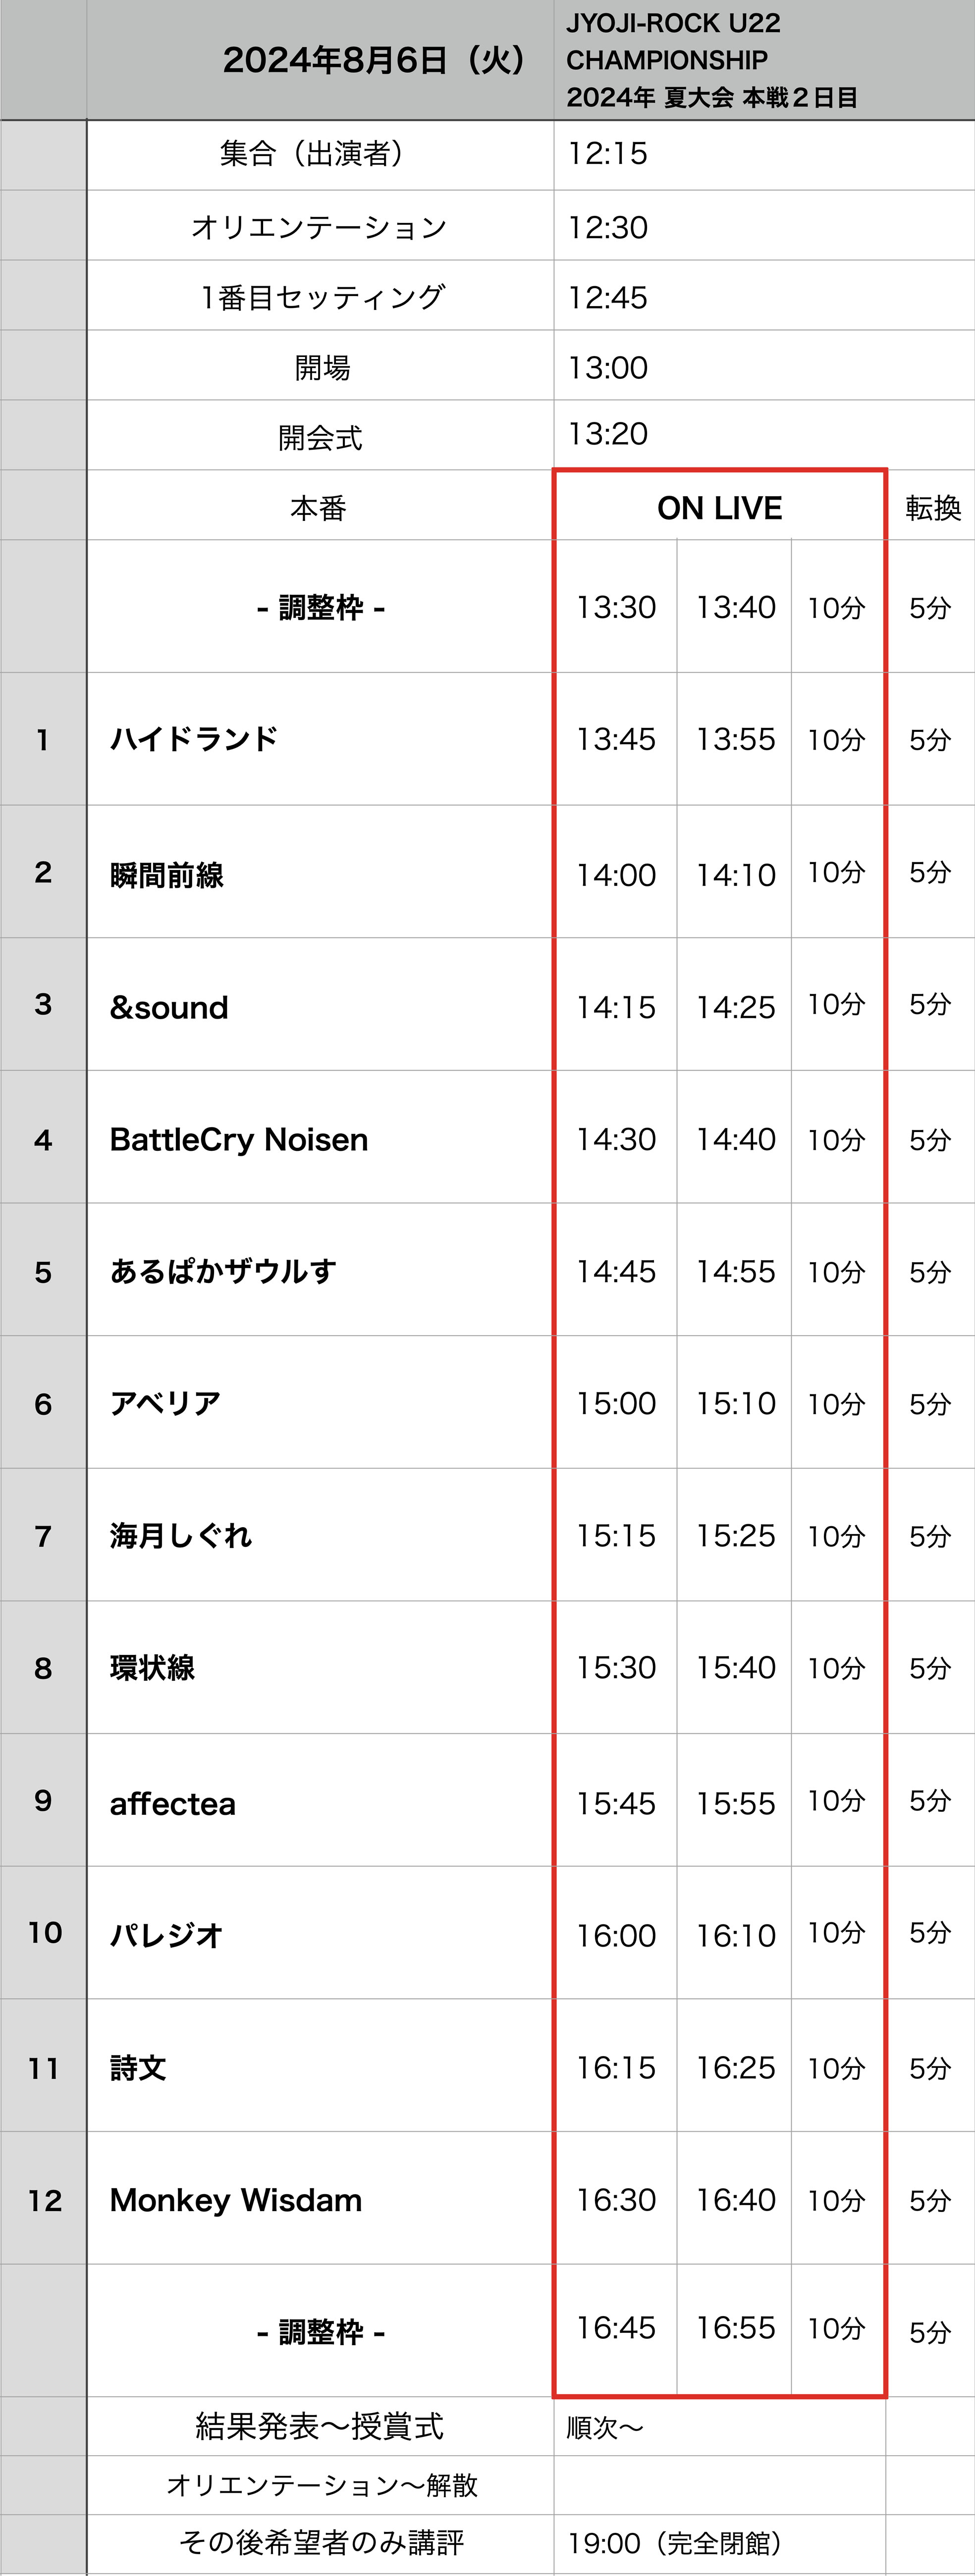Click the ON LIVE column header
This screenshot has height=2576, width=975.
719,508
